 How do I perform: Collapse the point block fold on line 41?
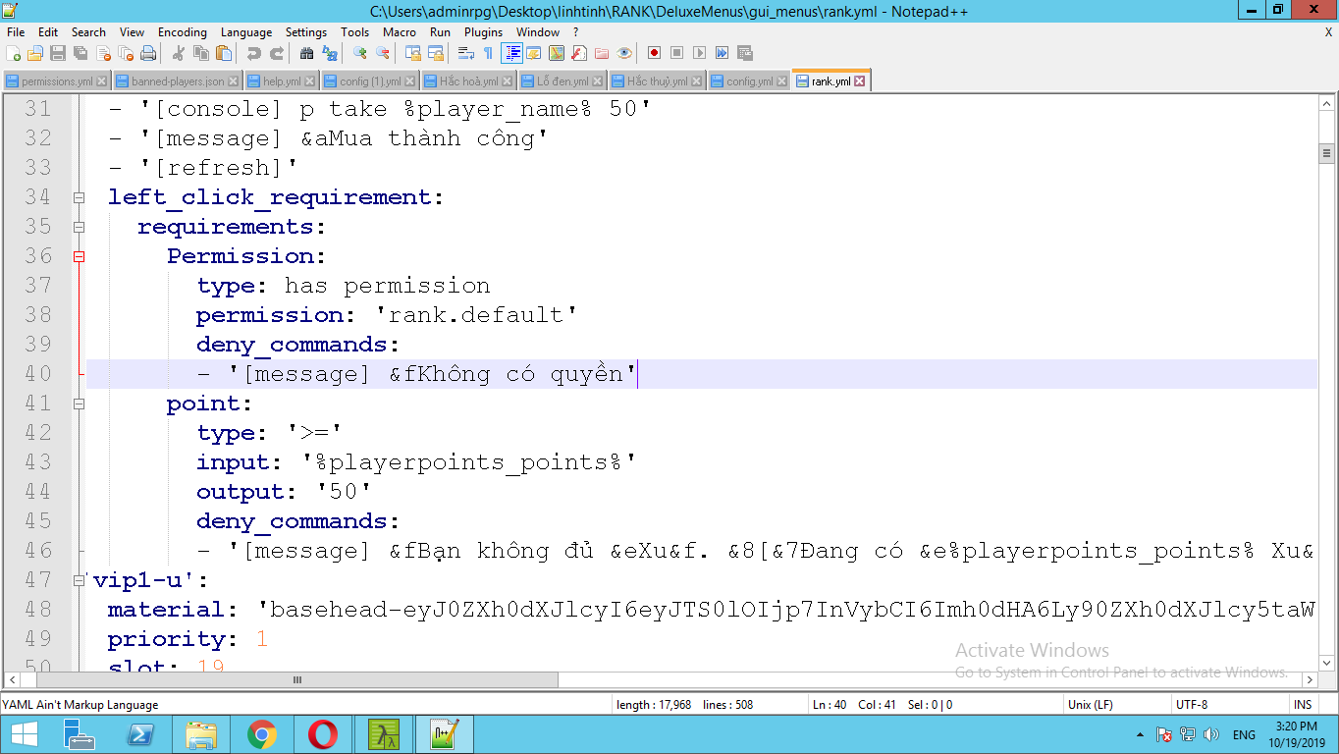tap(79, 404)
